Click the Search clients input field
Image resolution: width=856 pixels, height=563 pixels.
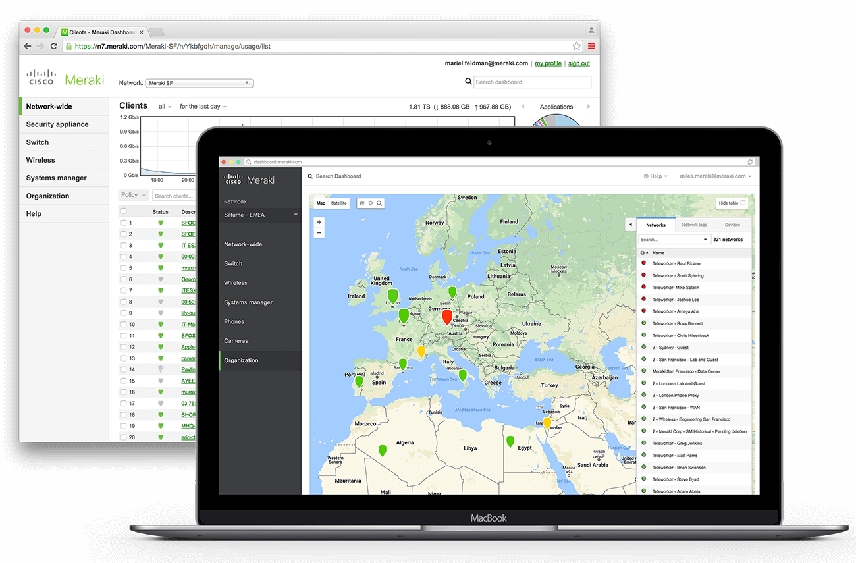(x=174, y=196)
